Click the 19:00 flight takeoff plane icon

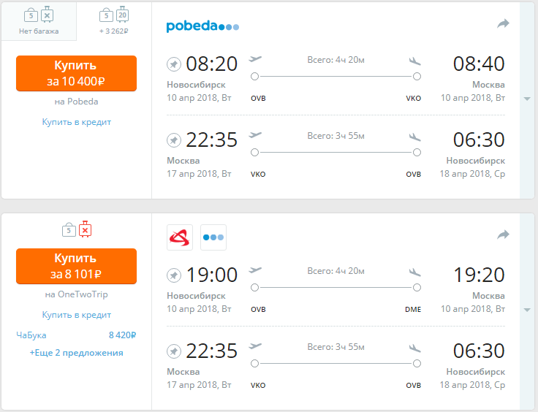[255, 270]
